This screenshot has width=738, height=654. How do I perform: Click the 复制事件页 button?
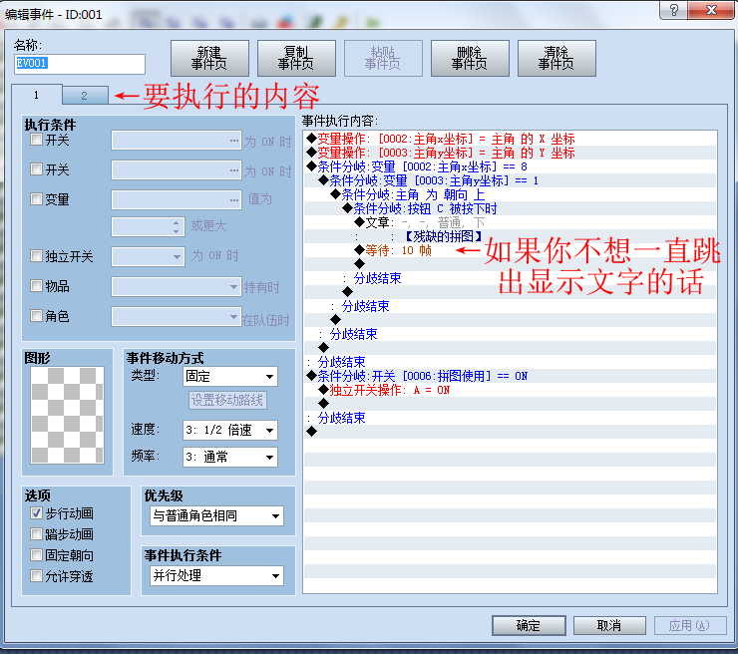click(296, 59)
